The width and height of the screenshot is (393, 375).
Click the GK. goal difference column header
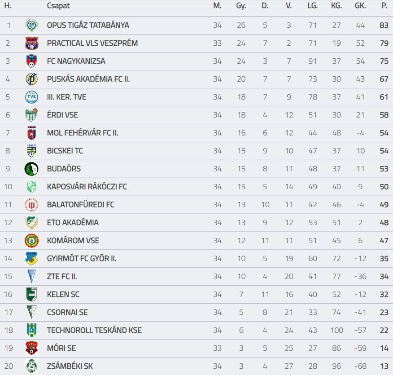(360, 6)
